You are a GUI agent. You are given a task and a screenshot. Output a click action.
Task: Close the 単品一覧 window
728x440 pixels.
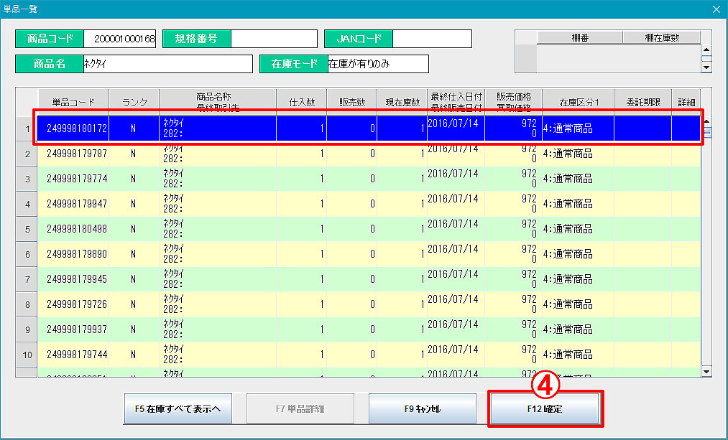(716, 9)
